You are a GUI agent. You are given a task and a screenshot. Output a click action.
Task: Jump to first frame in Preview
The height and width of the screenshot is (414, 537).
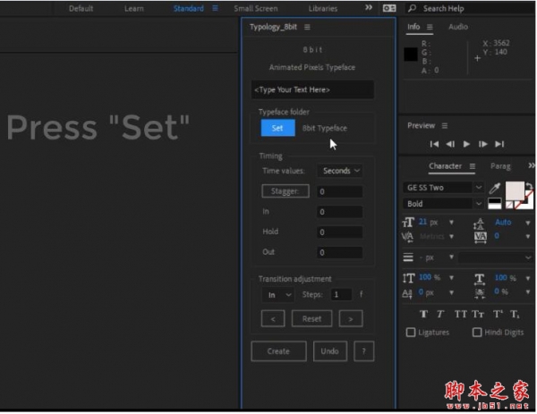(434, 144)
